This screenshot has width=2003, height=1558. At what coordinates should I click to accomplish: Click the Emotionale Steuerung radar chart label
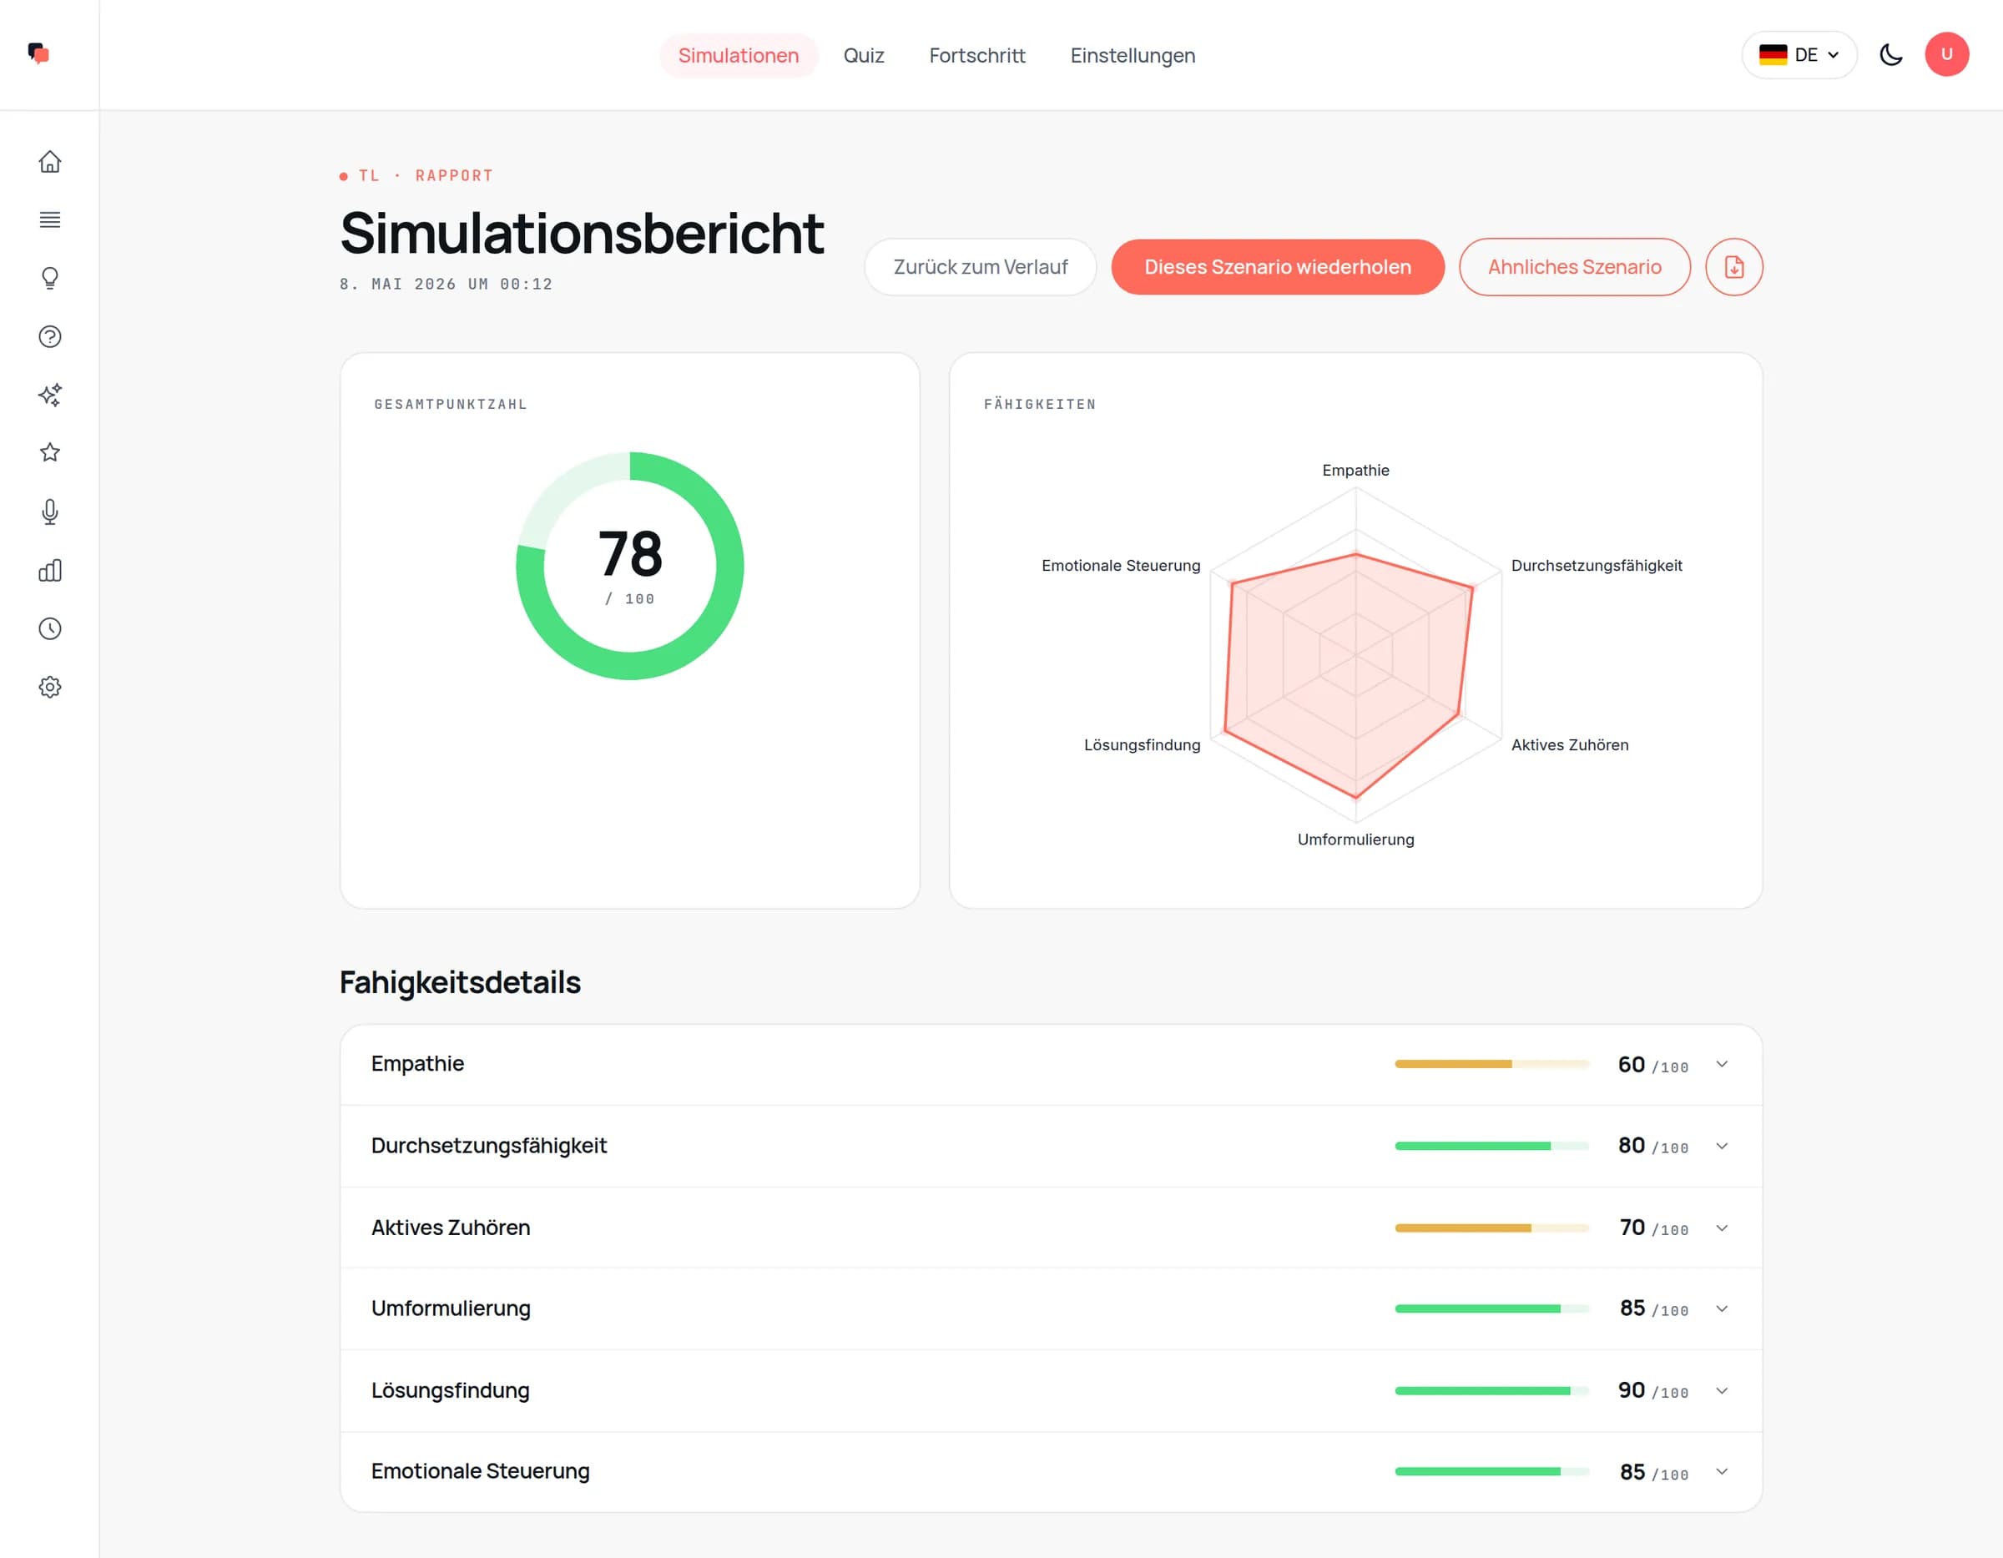click(1121, 566)
